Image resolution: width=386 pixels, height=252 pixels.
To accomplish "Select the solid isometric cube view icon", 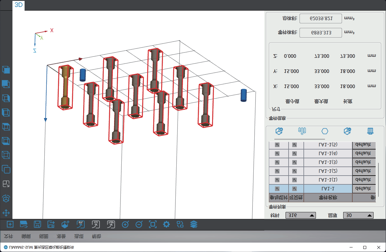I will click(6, 70).
